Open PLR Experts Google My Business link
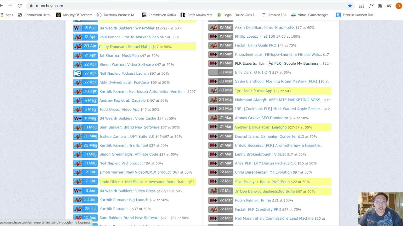The image size is (403, 226). pos(278,63)
